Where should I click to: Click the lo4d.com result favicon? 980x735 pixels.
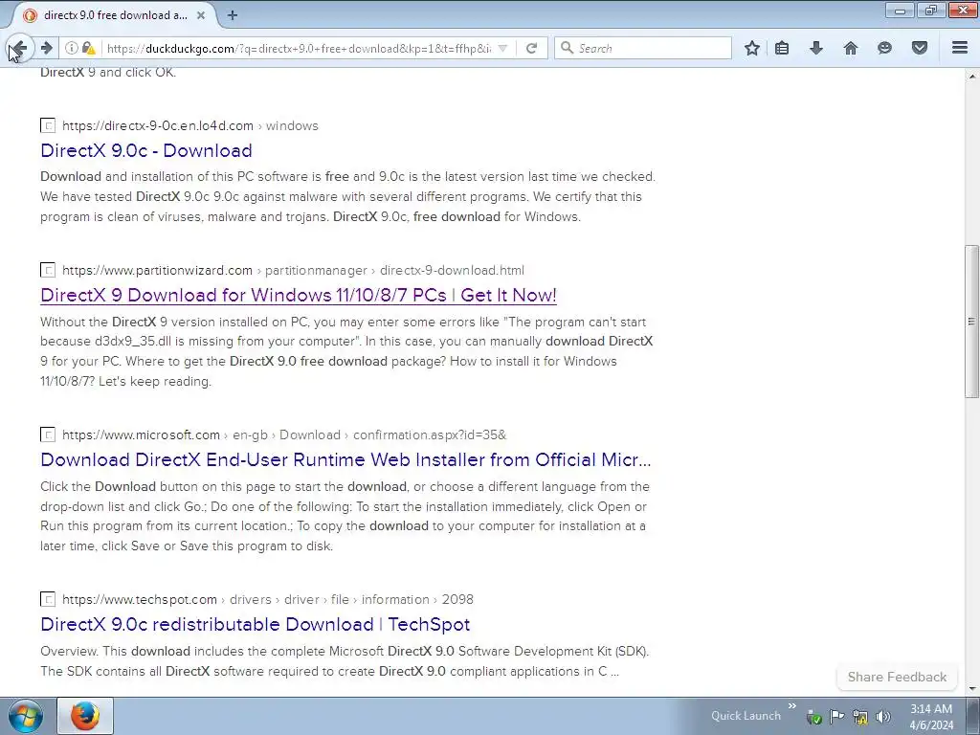[48, 125]
